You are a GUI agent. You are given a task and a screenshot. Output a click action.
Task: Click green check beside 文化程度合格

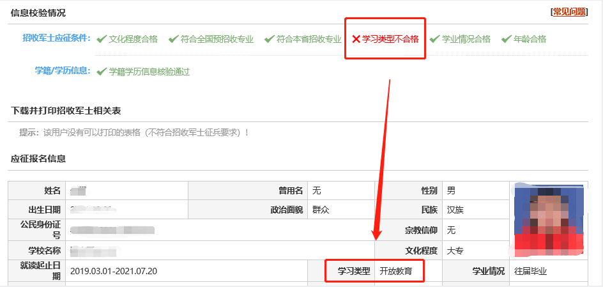101,39
